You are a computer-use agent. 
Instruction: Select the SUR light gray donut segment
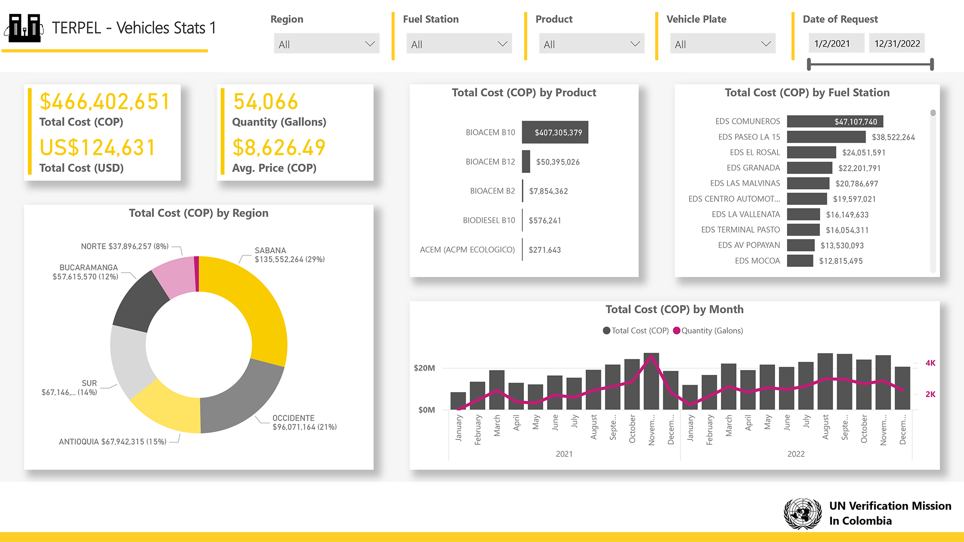(129, 359)
